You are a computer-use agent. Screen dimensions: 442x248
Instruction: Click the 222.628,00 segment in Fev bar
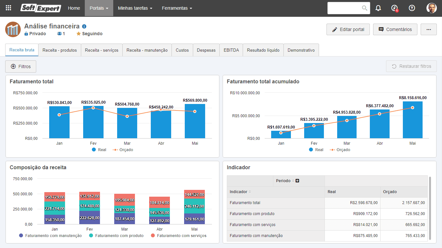coord(90,218)
